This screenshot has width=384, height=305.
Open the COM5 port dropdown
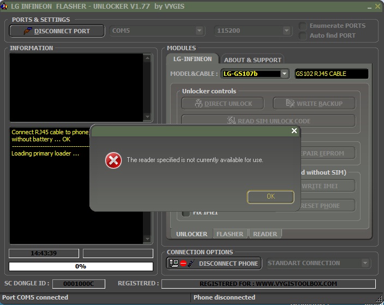point(199,31)
